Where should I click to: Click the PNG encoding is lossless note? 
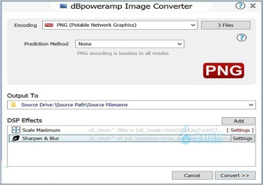coord(123,53)
